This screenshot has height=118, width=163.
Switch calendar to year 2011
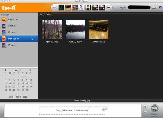25,97
